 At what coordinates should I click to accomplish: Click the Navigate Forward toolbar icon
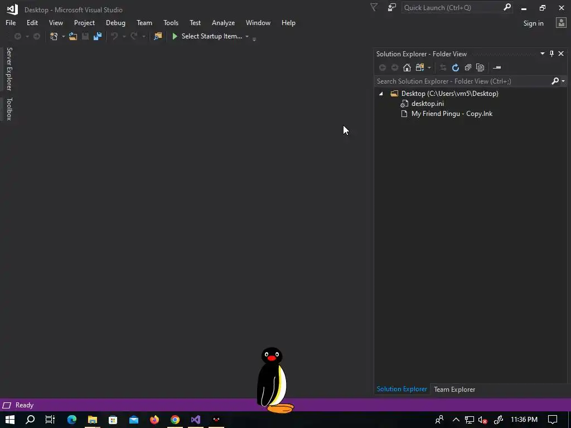tap(37, 36)
